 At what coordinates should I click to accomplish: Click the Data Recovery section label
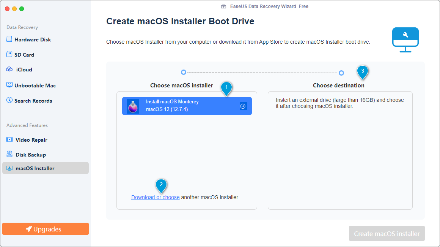[x=22, y=27]
